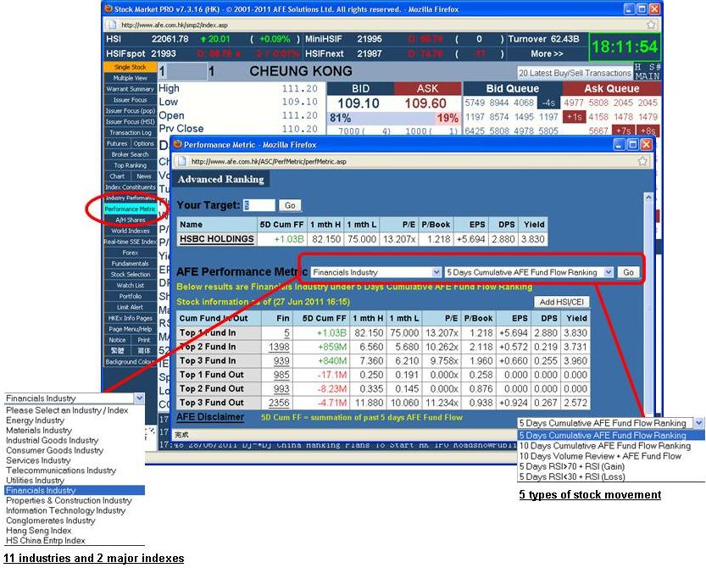Viewport: 706px width, 568px height.
Task: Open World Indexes in sidebar
Action: [x=131, y=231]
